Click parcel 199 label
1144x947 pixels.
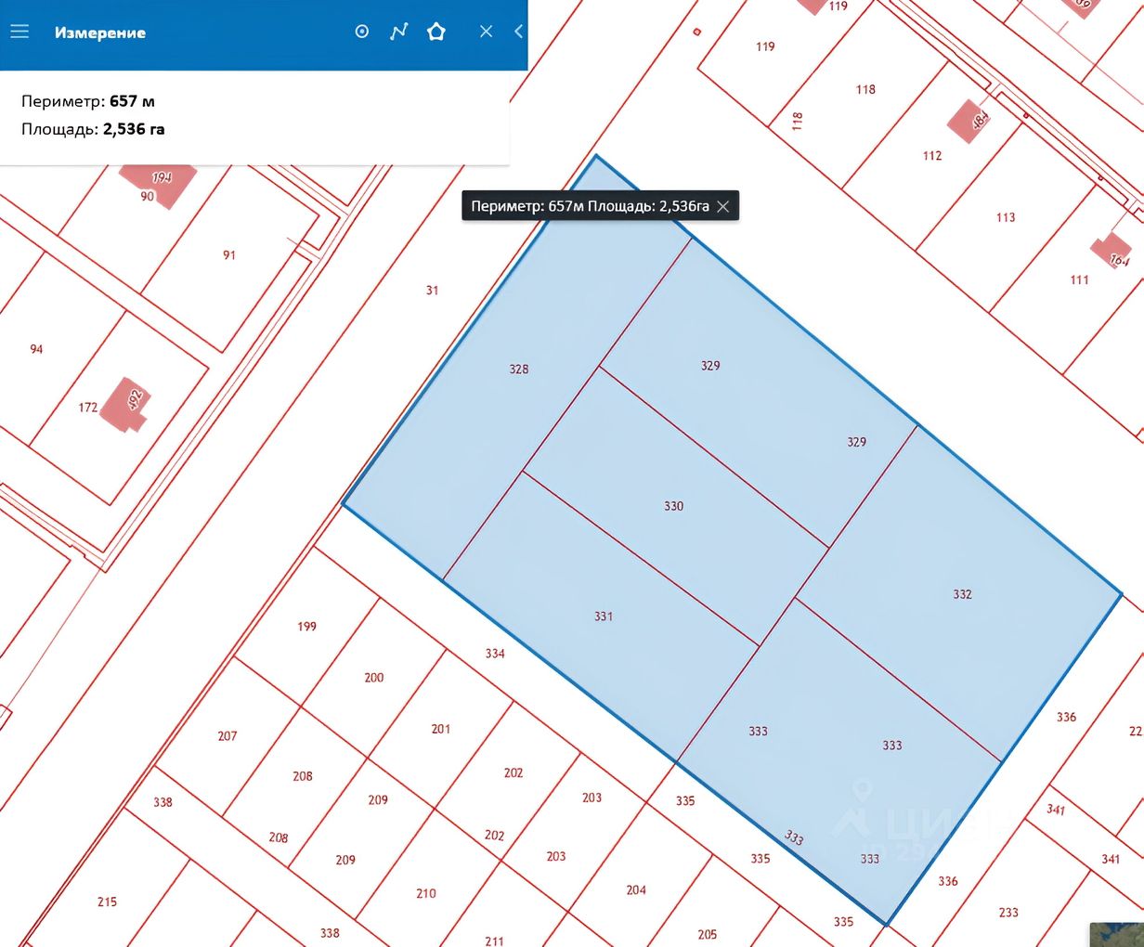[x=306, y=627]
